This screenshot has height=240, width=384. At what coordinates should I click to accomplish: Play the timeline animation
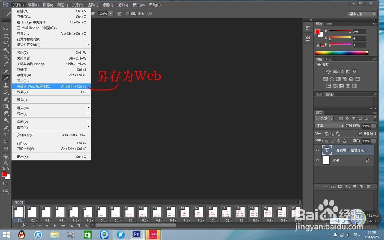55,225
